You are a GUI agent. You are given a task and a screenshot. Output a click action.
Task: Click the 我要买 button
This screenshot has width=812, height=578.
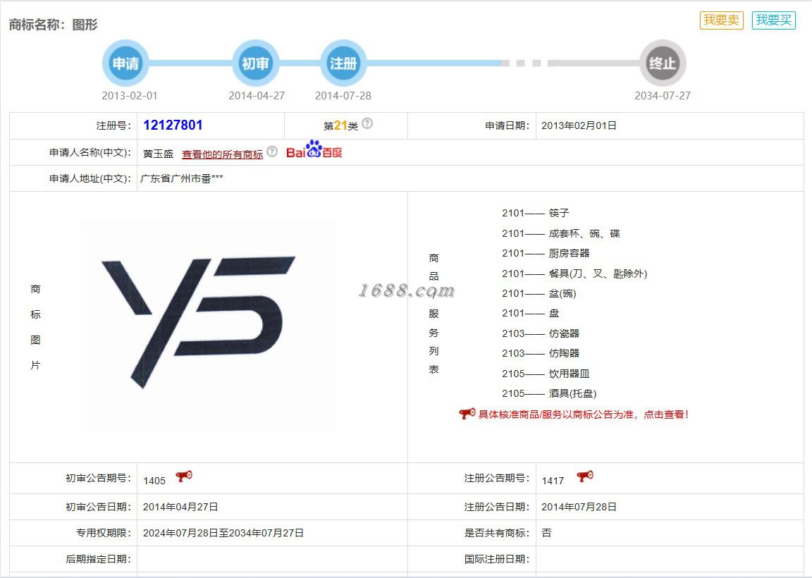click(774, 20)
